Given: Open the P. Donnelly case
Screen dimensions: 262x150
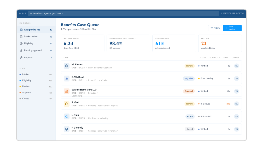Looking at the screenshot, I should point(151,129).
